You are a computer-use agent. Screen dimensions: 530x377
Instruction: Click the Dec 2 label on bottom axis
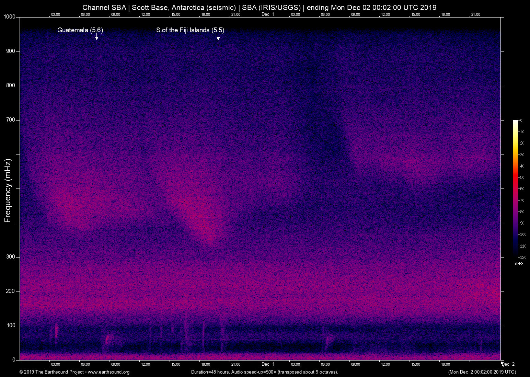[x=508, y=364]
